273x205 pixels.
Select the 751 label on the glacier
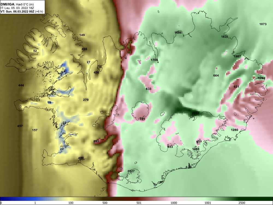(142, 119)
